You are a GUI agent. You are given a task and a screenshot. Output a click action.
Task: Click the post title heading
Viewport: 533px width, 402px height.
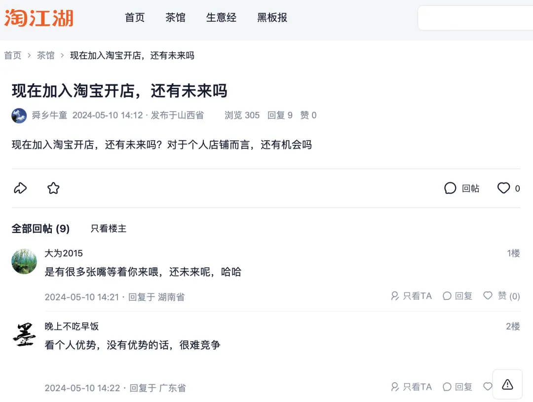pos(119,91)
